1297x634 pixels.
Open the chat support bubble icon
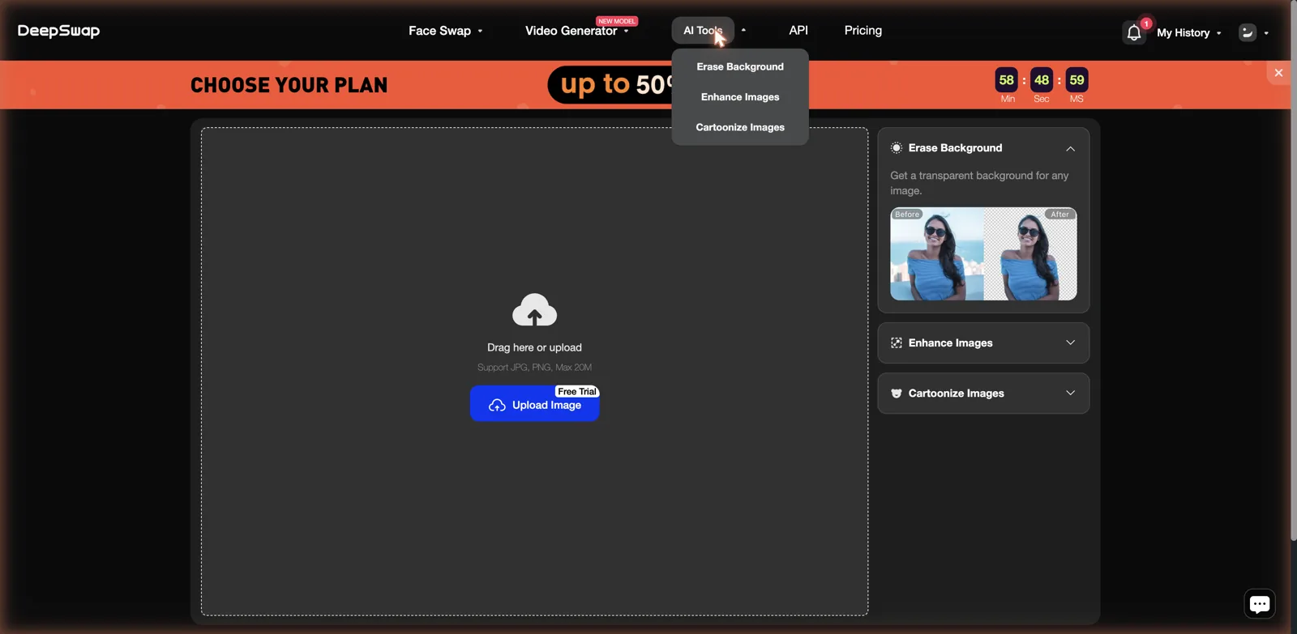1260,603
